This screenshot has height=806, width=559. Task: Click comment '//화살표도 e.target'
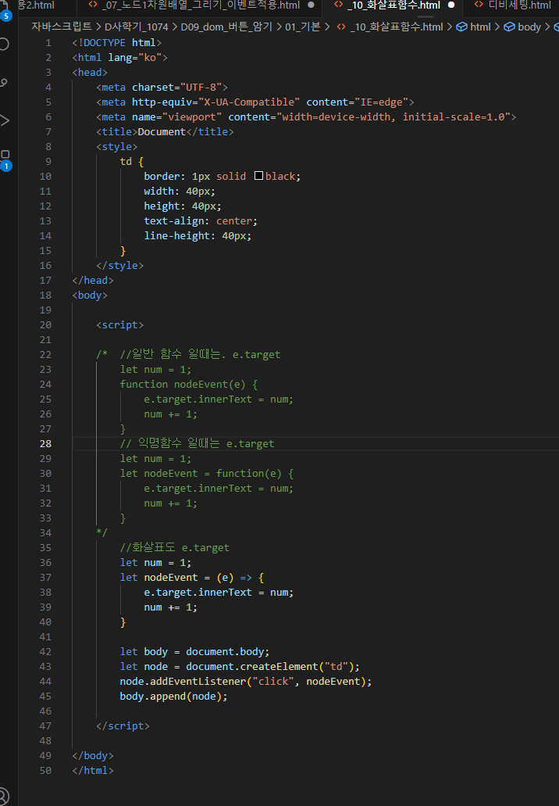point(175,548)
